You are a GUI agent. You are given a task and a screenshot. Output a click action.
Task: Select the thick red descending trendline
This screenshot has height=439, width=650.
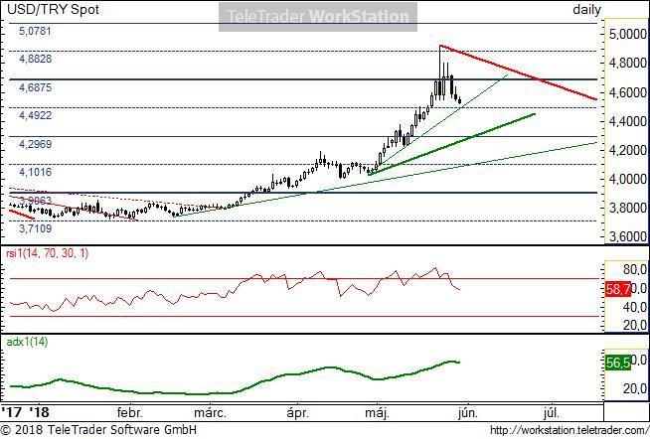518,73
